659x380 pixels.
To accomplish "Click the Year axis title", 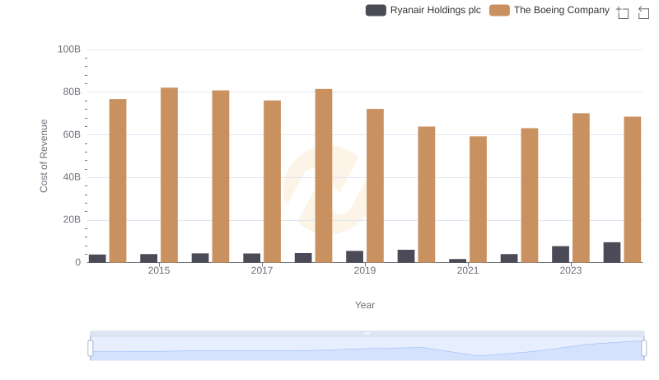I will tap(365, 305).
